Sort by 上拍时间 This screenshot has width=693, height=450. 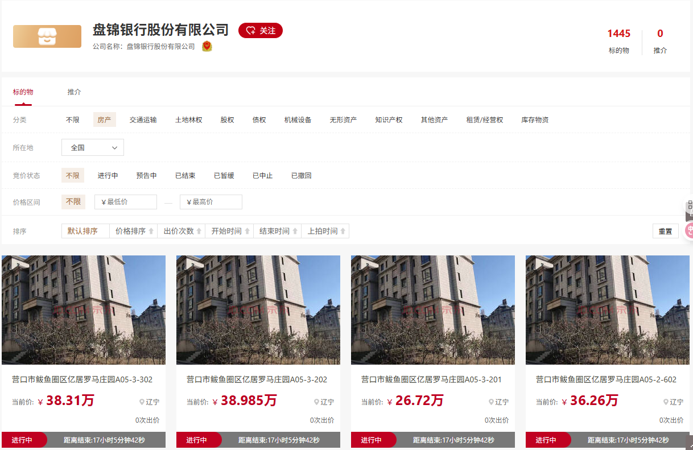(325, 231)
